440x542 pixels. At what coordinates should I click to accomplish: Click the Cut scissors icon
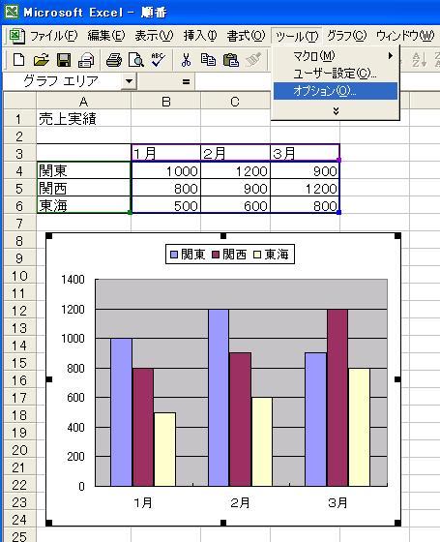pyautogui.click(x=186, y=60)
